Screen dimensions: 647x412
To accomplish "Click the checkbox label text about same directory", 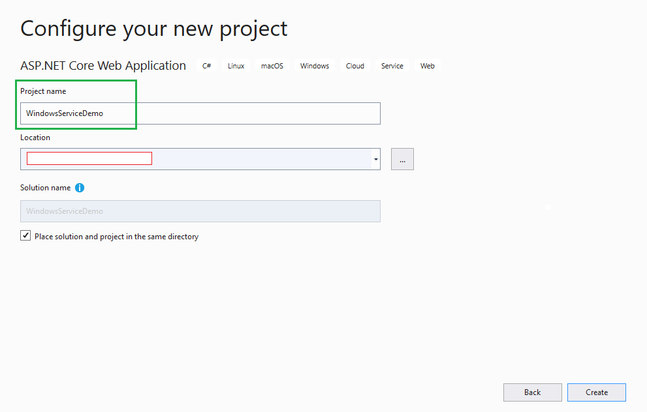I will pos(116,237).
